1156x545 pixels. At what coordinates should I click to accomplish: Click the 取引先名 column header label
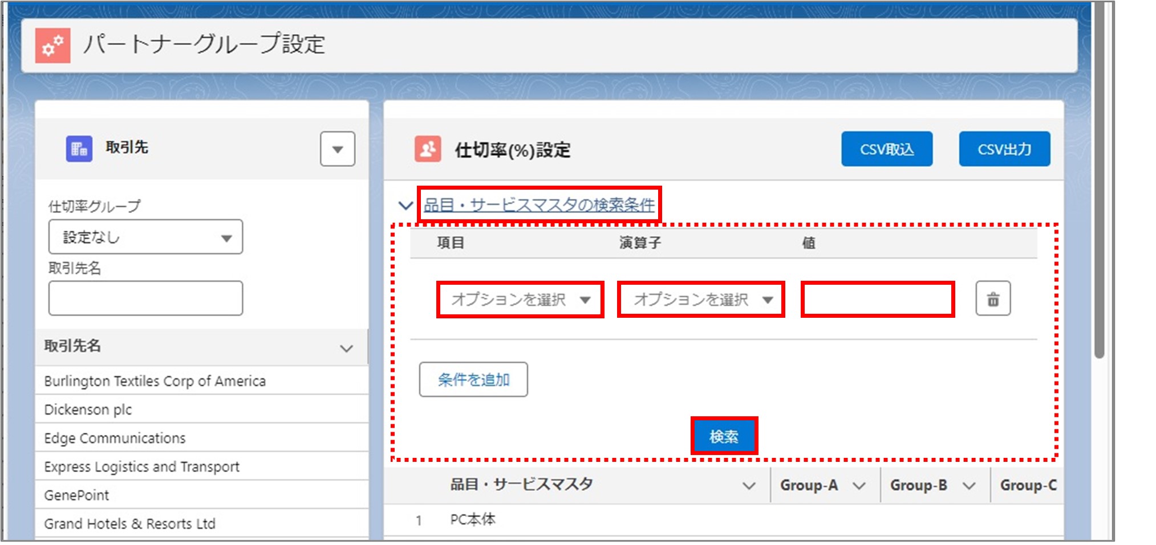[72, 346]
